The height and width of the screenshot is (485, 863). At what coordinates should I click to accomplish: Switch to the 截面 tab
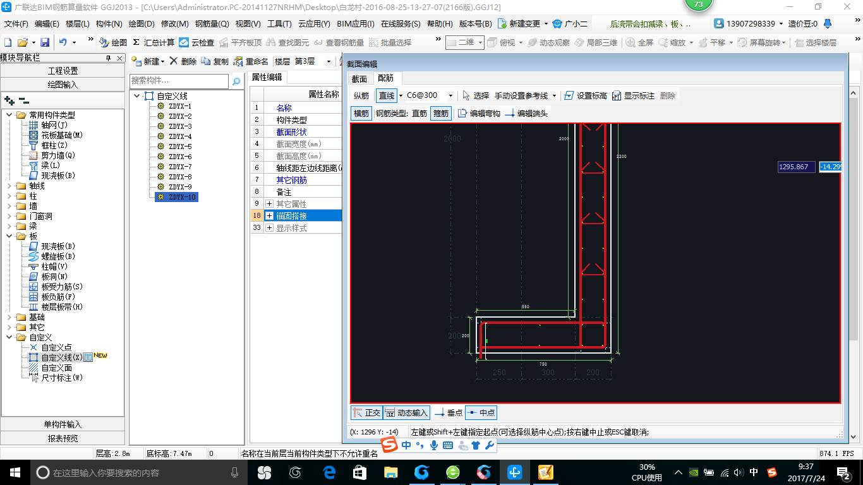pos(359,78)
